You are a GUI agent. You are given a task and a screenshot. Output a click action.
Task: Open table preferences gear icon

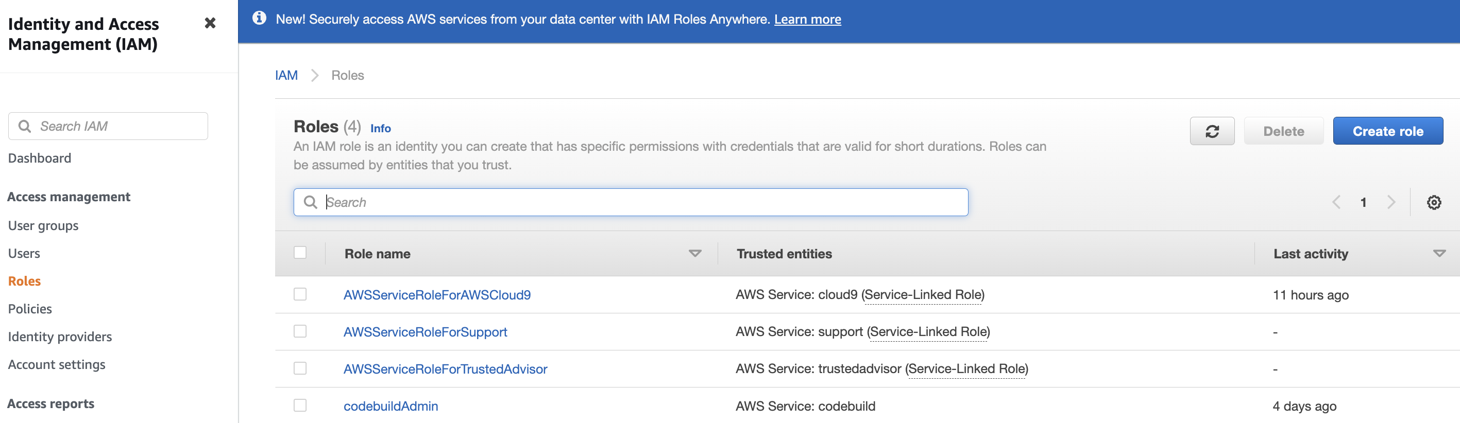pyautogui.click(x=1433, y=203)
